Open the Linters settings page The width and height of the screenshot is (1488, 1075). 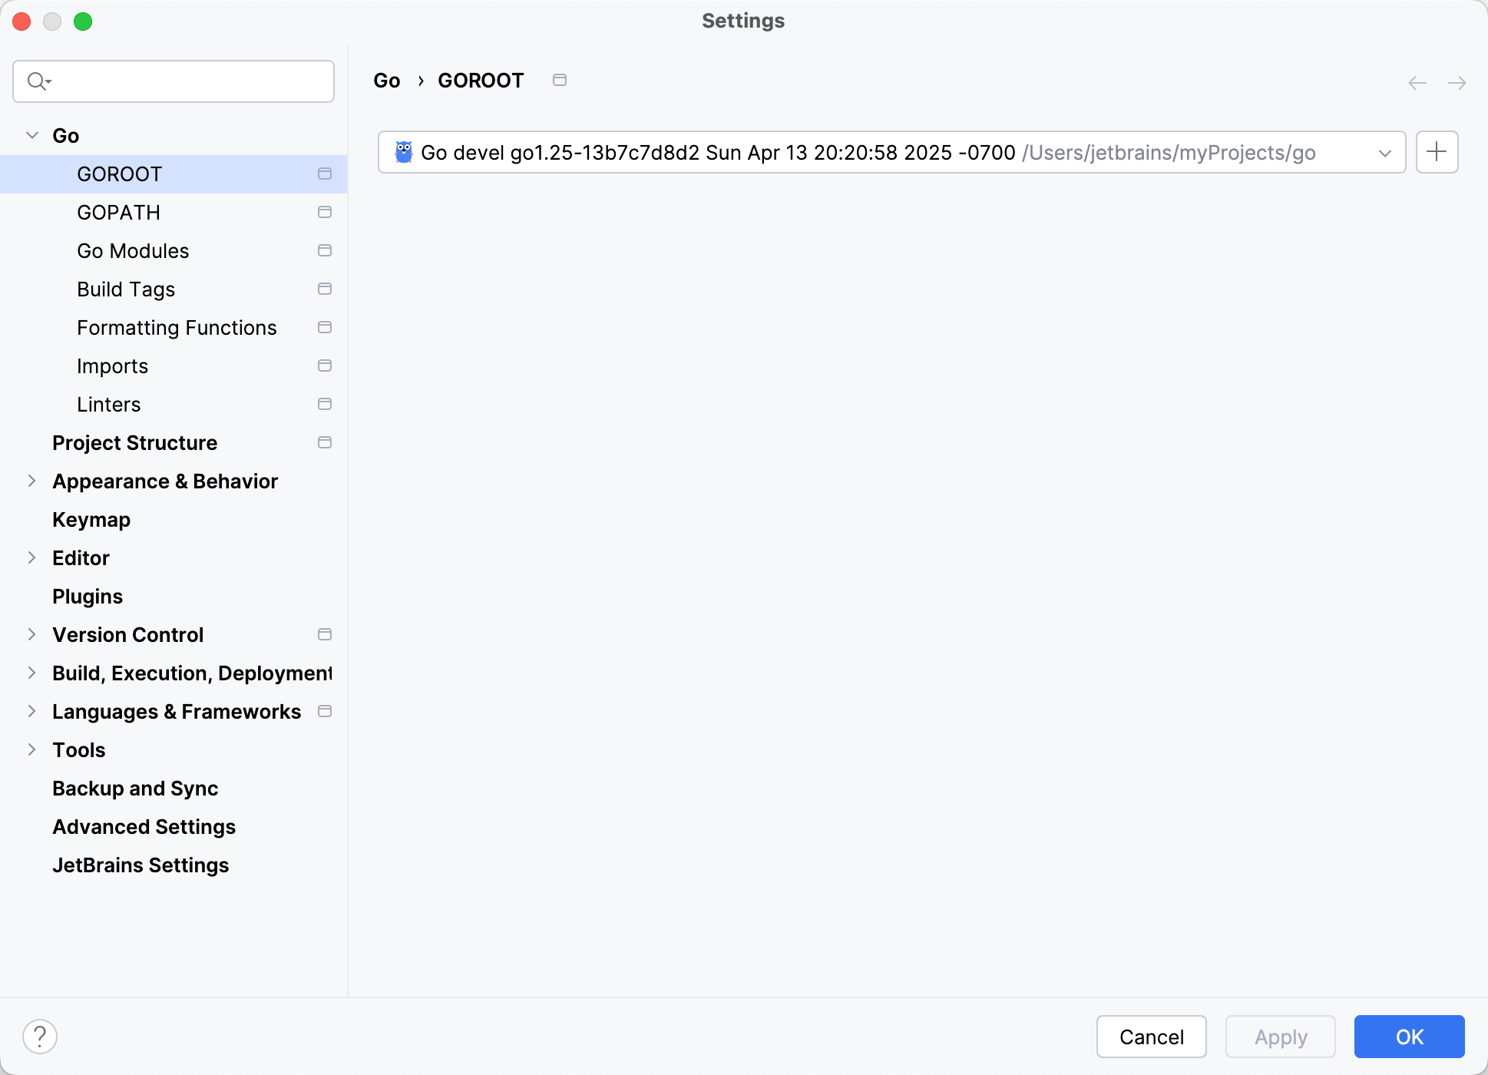108,404
